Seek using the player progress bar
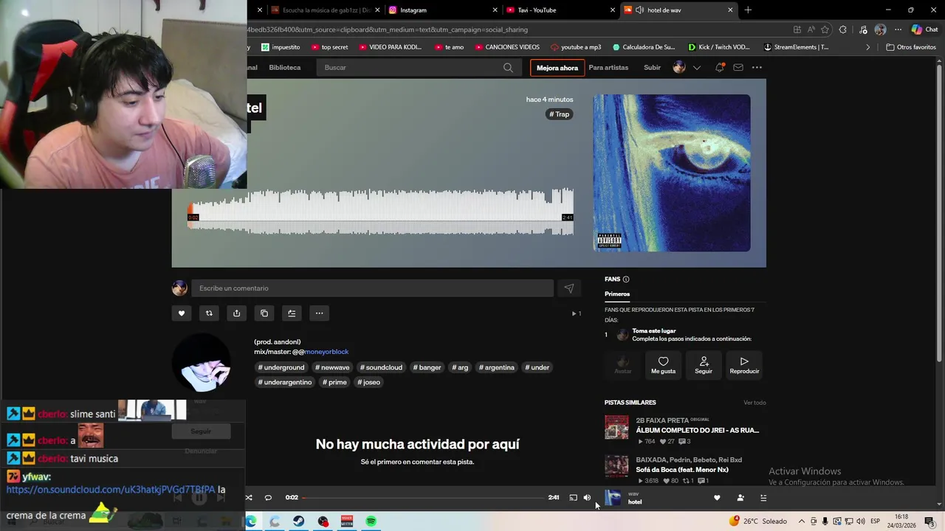The image size is (945, 531). [424, 498]
